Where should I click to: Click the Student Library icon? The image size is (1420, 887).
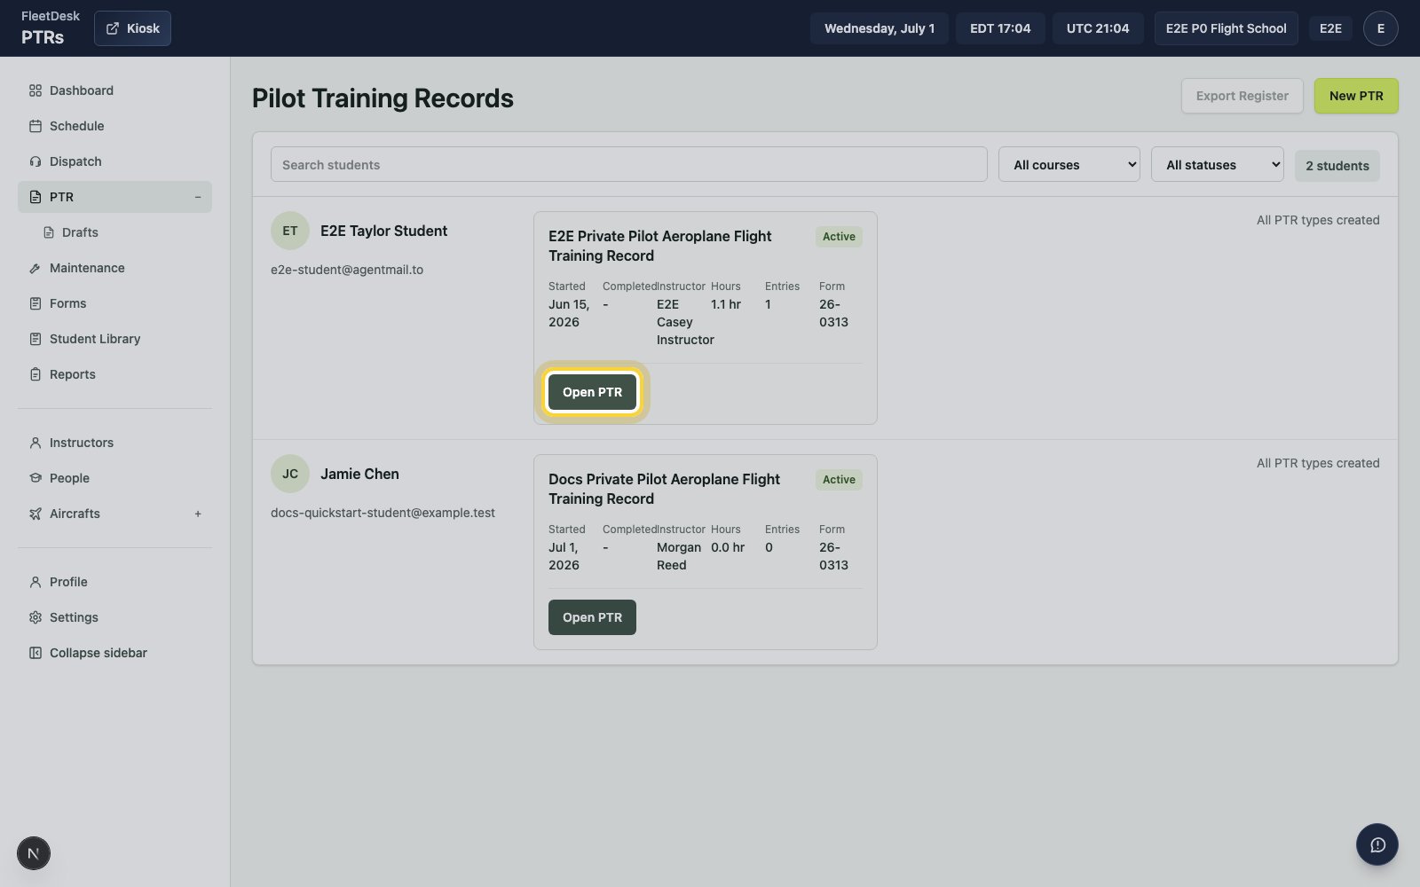[x=35, y=339]
